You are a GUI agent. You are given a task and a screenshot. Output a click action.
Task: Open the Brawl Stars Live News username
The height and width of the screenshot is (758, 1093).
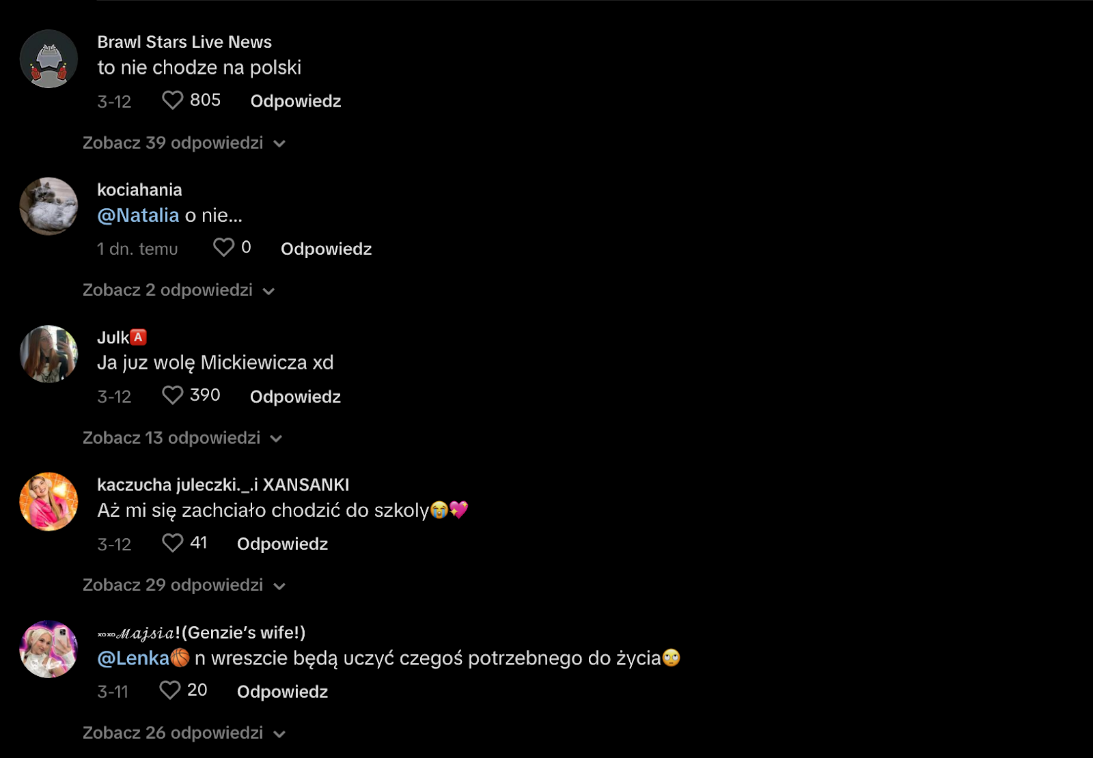click(184, 42)
